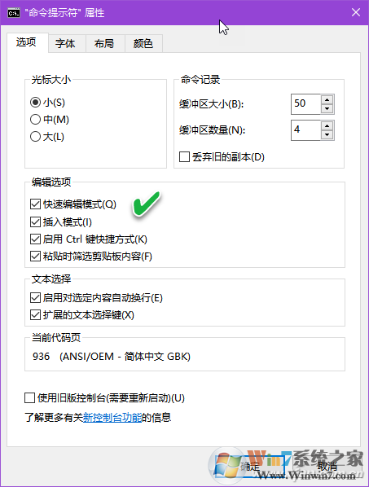Switch to the 字体 tab
369x487 pixels.
[x=65, y=43]
